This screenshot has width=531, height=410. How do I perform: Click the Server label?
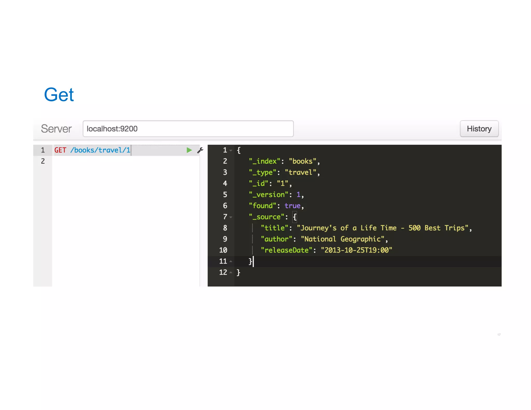point(56,129)
